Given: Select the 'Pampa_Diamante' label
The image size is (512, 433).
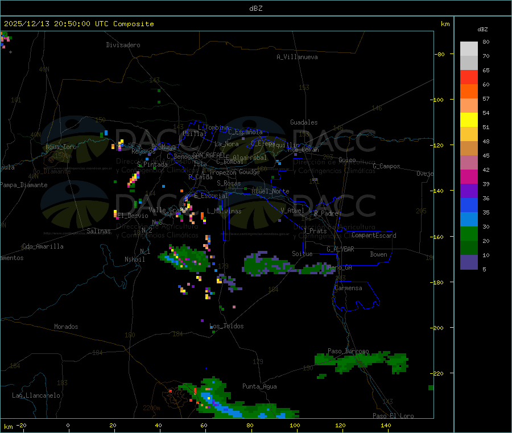Looking at the screenshot, I should pyautogui.click(x=24, y=185).
